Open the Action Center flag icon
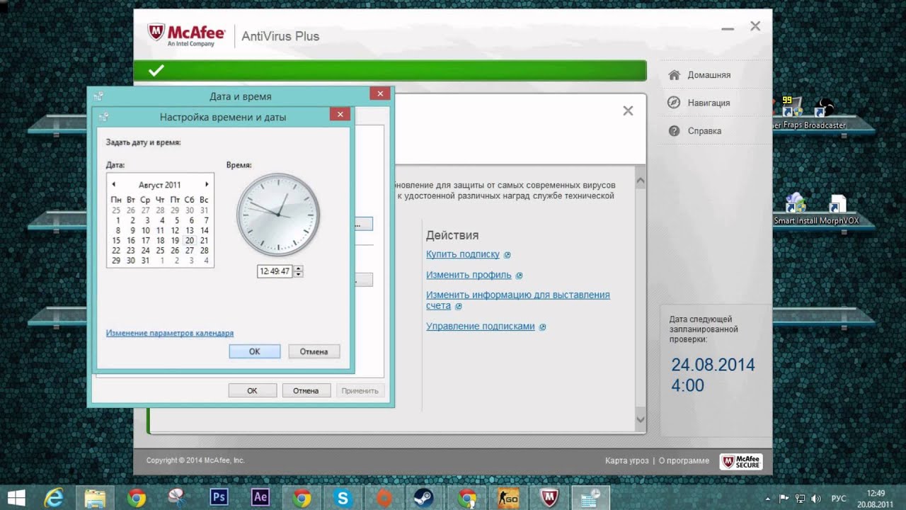906x510 pixels. (784, 498)
